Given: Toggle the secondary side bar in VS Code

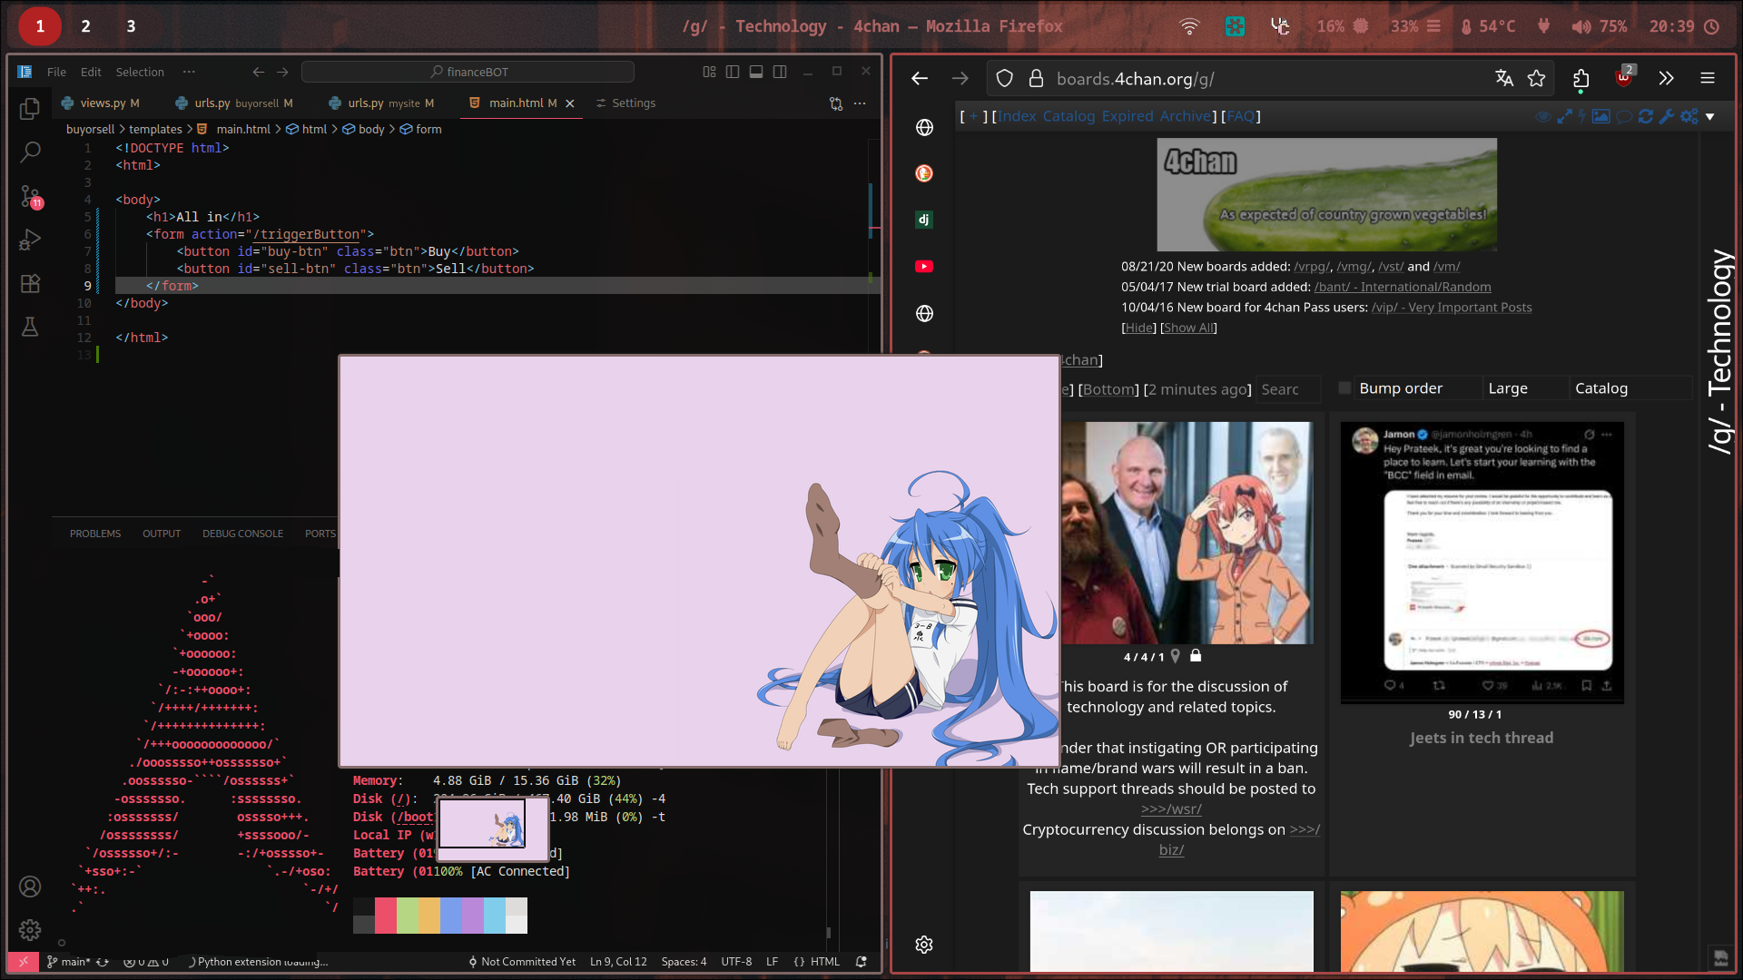Looking at the screenshot, I should 780,72.
